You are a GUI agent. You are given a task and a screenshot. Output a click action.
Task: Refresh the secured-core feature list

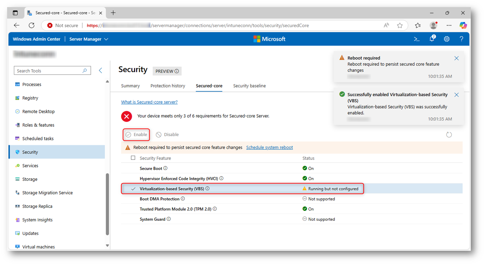(449, 135)
